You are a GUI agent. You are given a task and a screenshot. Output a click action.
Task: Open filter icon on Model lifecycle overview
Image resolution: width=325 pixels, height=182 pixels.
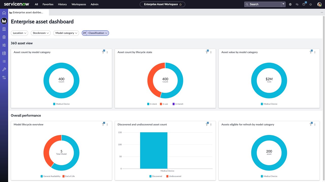[x=103, y=124]
